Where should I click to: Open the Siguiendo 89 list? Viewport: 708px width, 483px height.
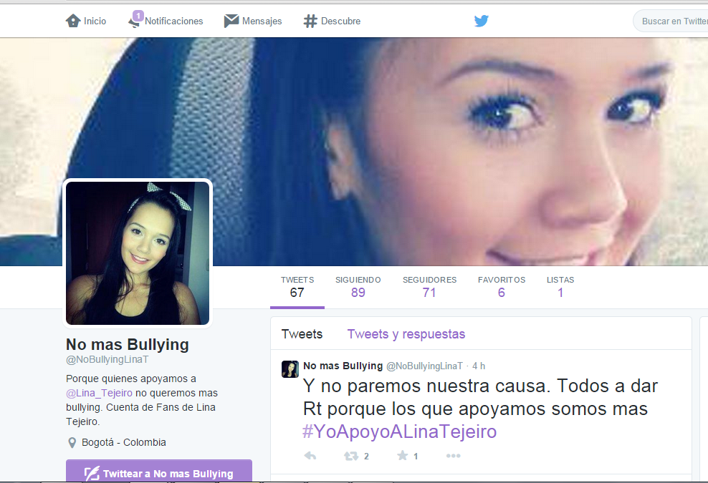click(358, 287)
